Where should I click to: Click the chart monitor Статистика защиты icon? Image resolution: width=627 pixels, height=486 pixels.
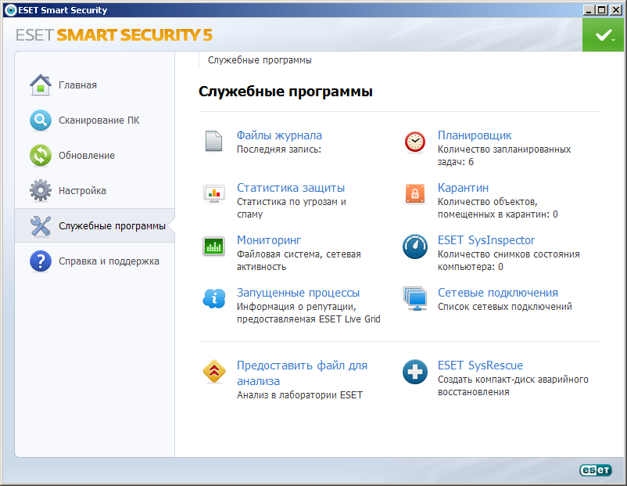[214, 194]
